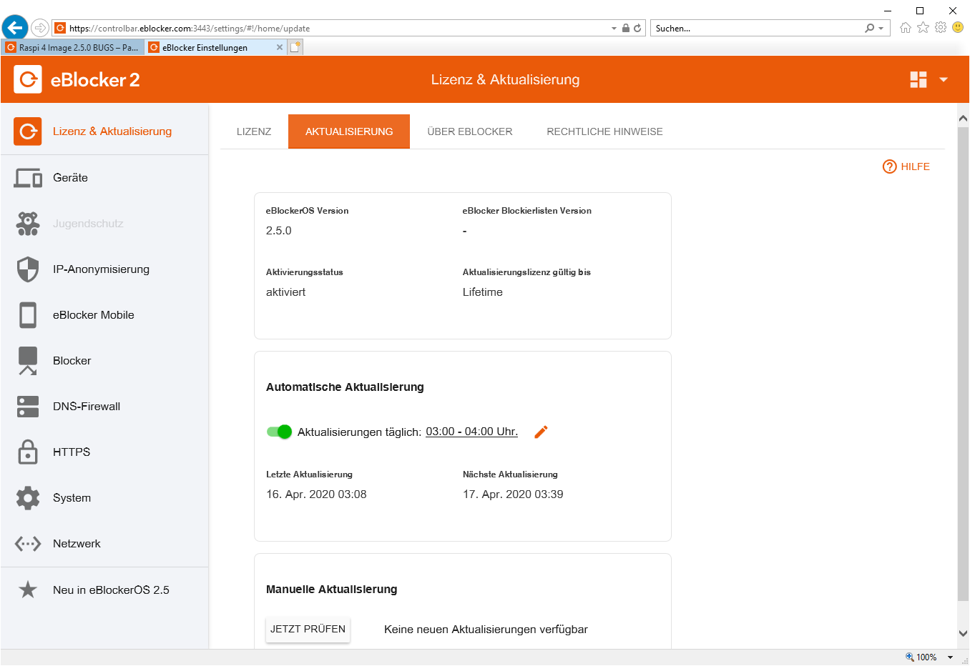Open the HTTPS menu entry
Viewport: 970px width, 666px height.
104,452
